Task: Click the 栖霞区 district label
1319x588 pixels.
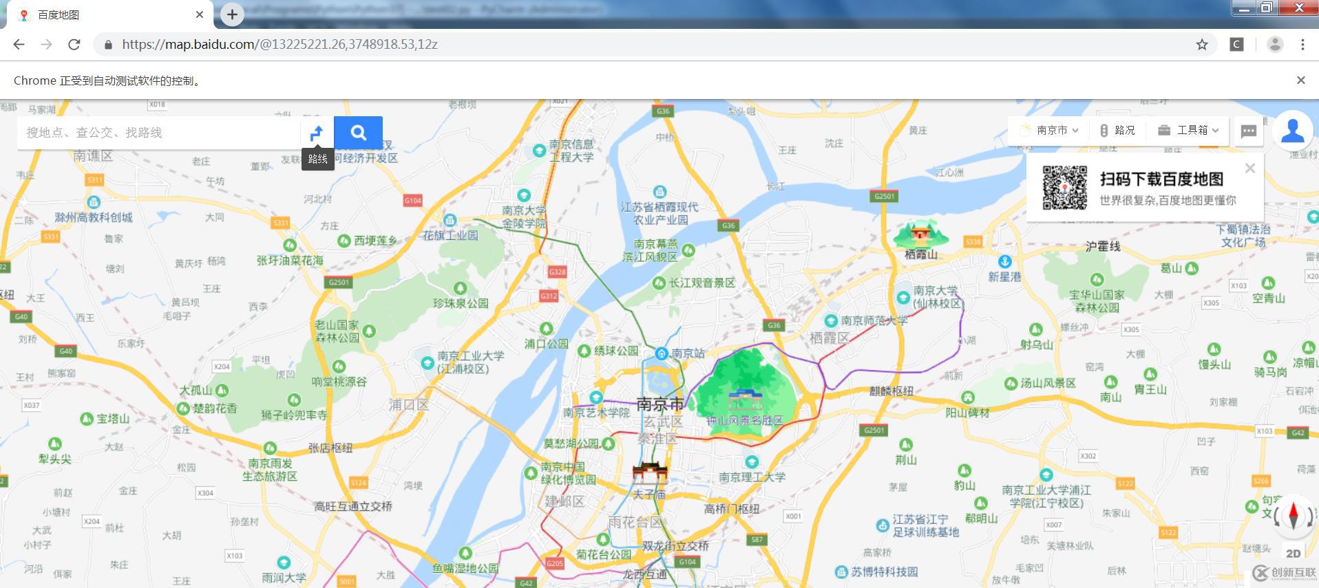Action: 830,338
